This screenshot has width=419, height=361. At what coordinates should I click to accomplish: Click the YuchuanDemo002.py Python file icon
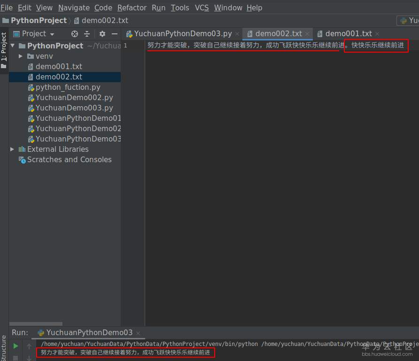tap(31, 98)
